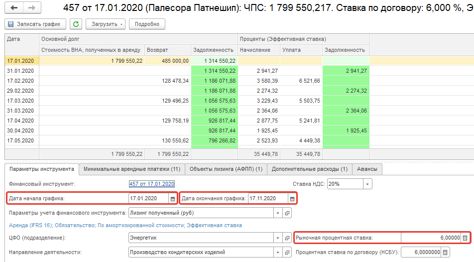This screenshot has width=474, height=262.
Task: Click the Уплата column header
Action: [x=301, y=50]
